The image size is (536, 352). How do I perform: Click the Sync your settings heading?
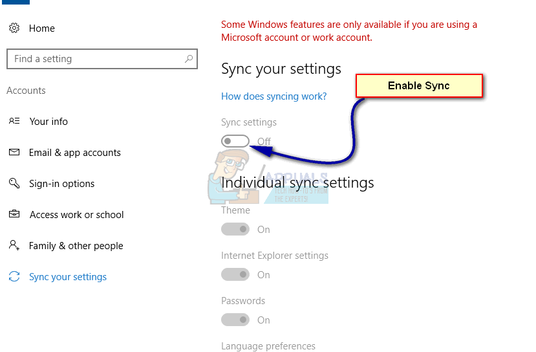[281, 69]
